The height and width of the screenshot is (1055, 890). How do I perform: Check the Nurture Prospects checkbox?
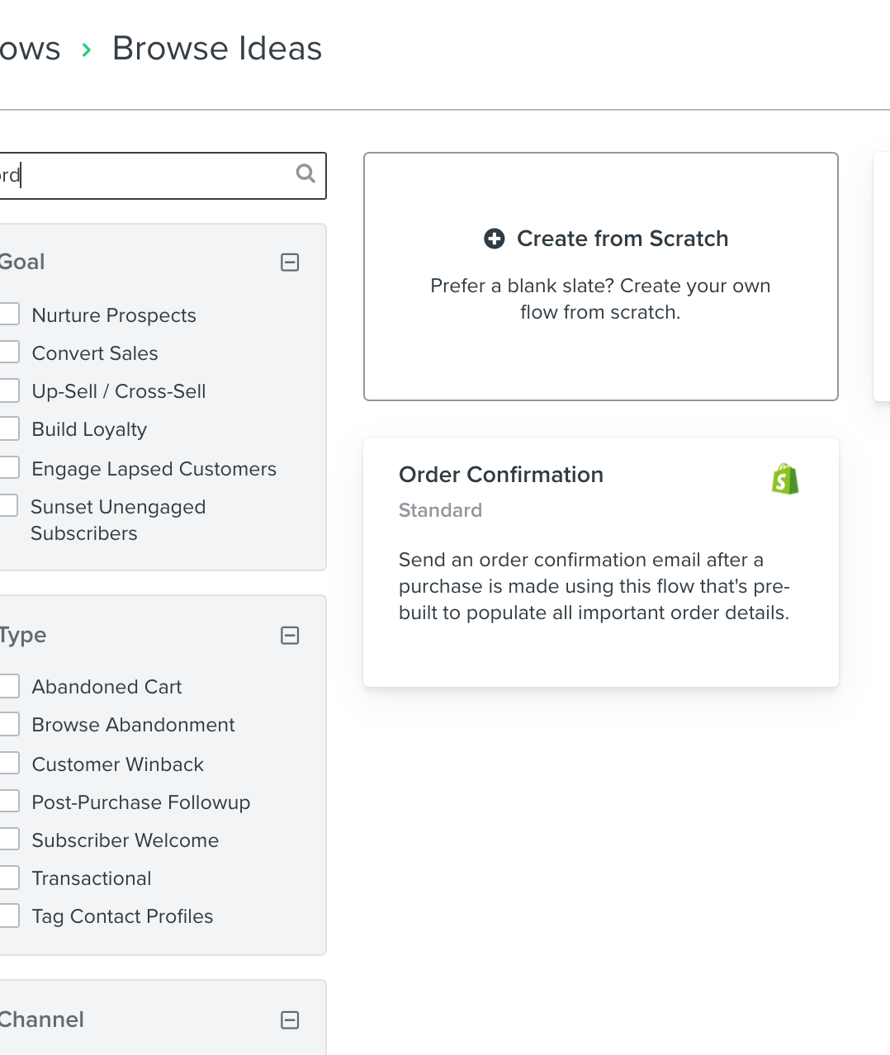click(x=9, y=314)
